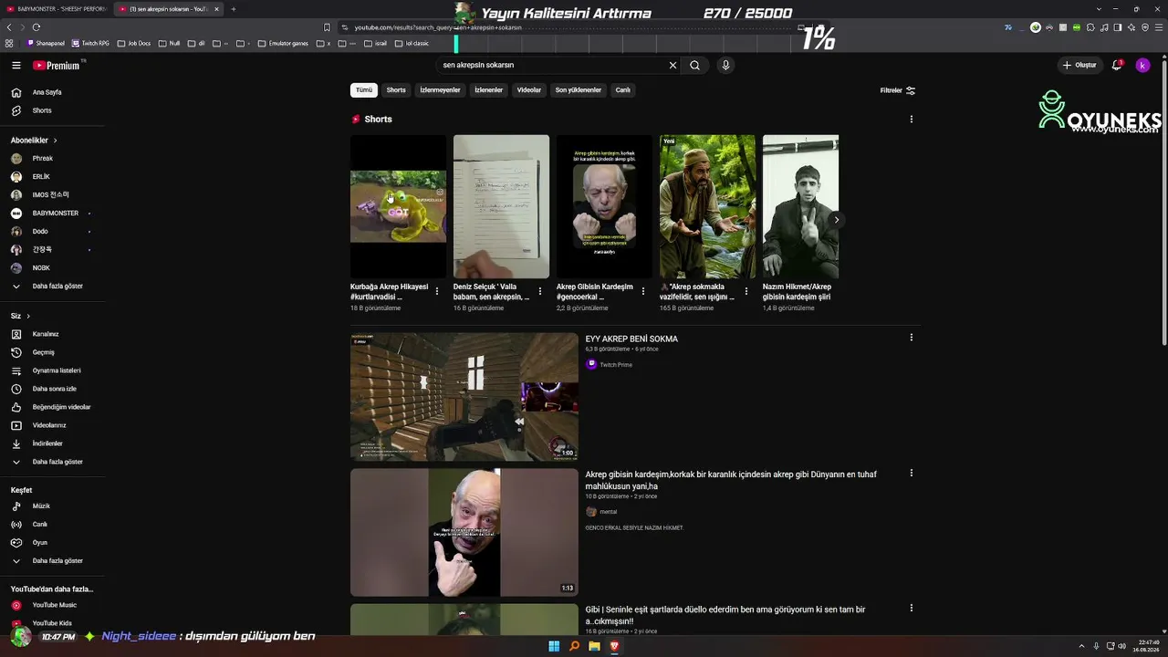Clear the search box with the X
The width and height of the screenshot is (1168, 657).
pos(673,66)
